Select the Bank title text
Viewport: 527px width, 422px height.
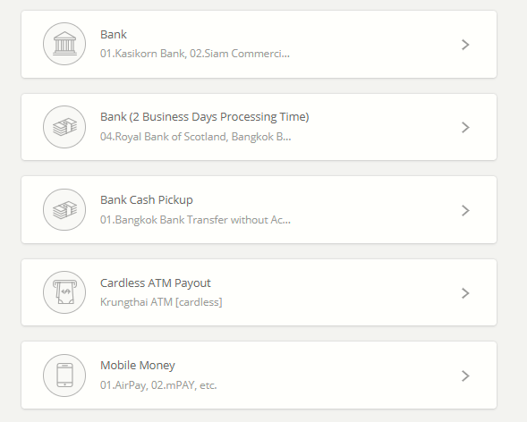click(x=114, y=35)
